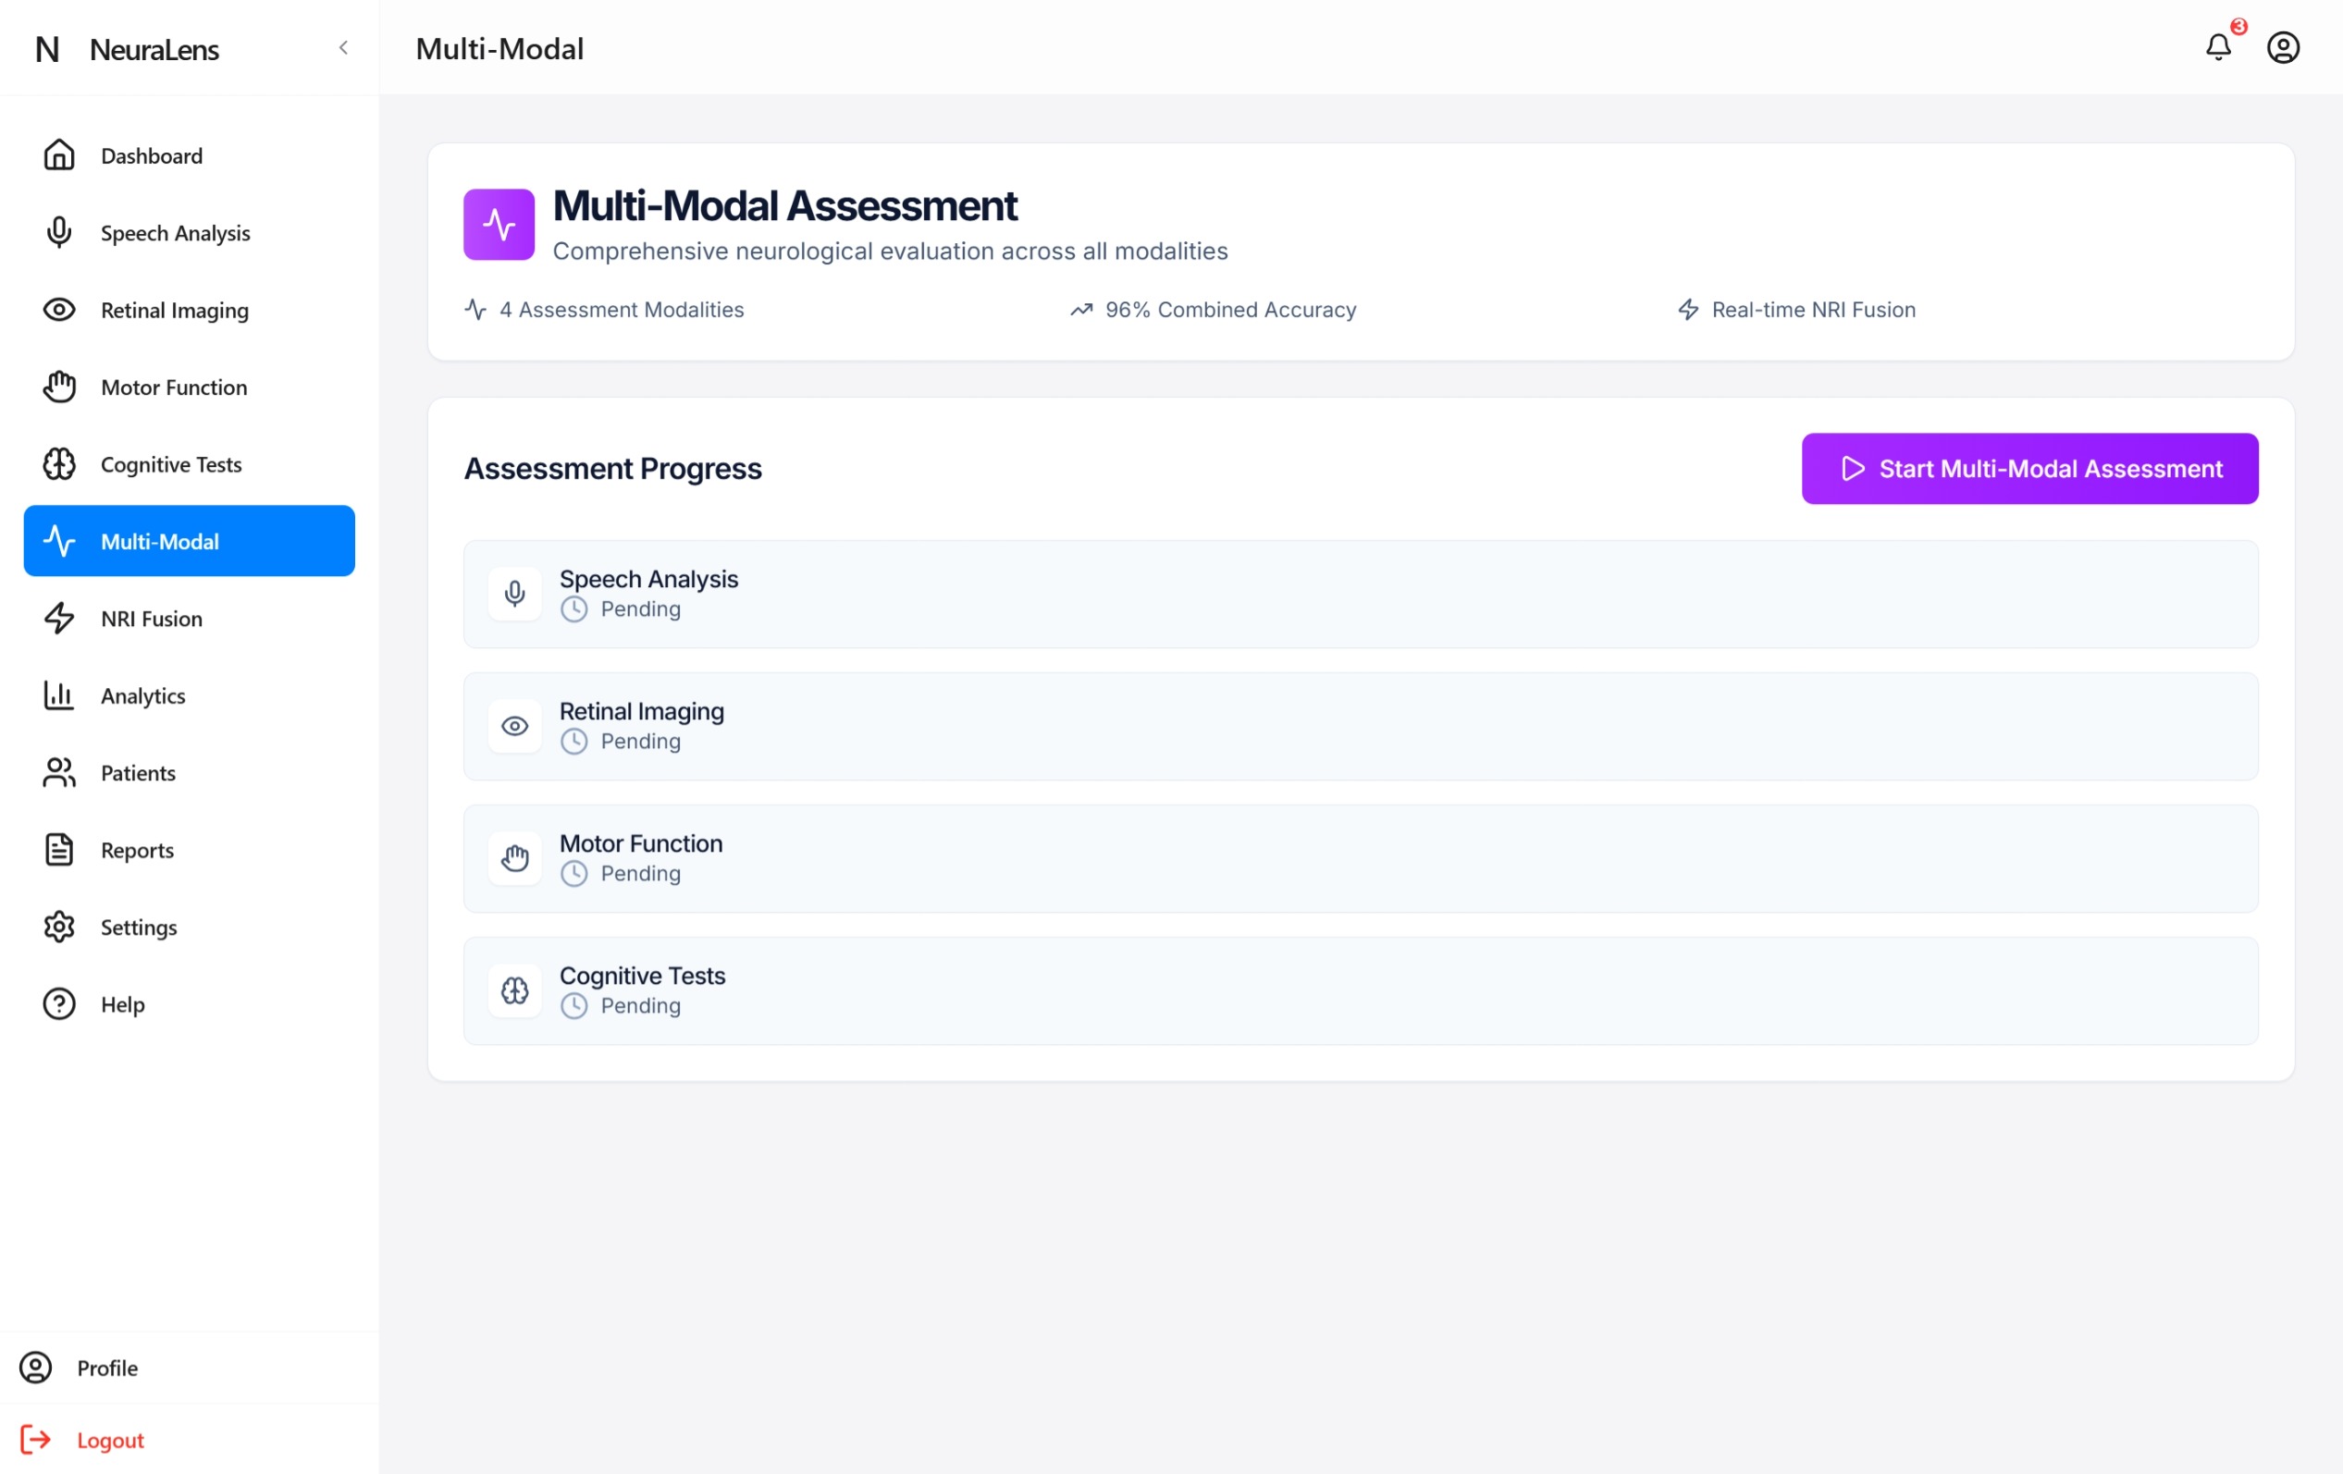The height and width of the screenshot is (1474, 2343).
Task: Open the Profile item at sidebar bottom
Action: (107, 1368)
